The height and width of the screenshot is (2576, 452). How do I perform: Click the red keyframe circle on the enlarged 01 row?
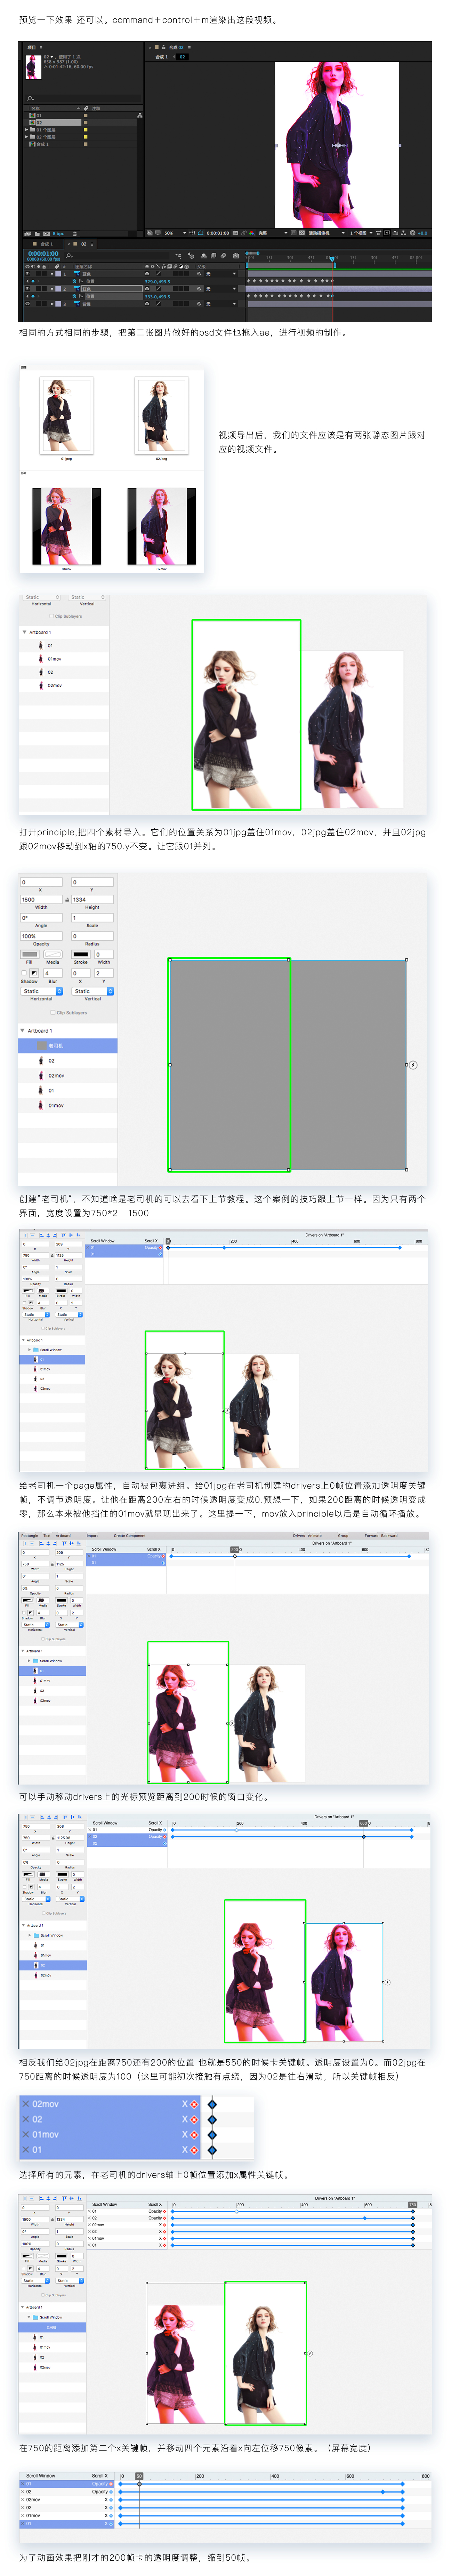pos(194,2150)
